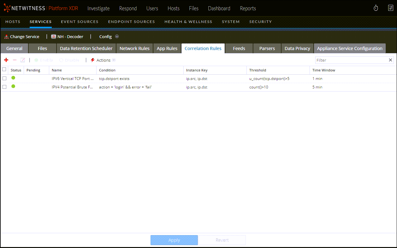Image resolution: width=397 pixels, height=248 pixels.
Task: Switch to the App Rules tab
Action: pos(167,48)
